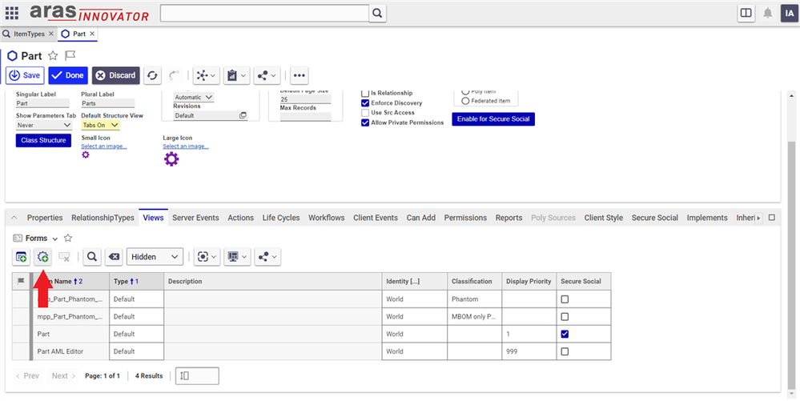This screenshot has width=800, height=401.
Task: Run search in the Forms relationship grid
Action: (92, 257)
